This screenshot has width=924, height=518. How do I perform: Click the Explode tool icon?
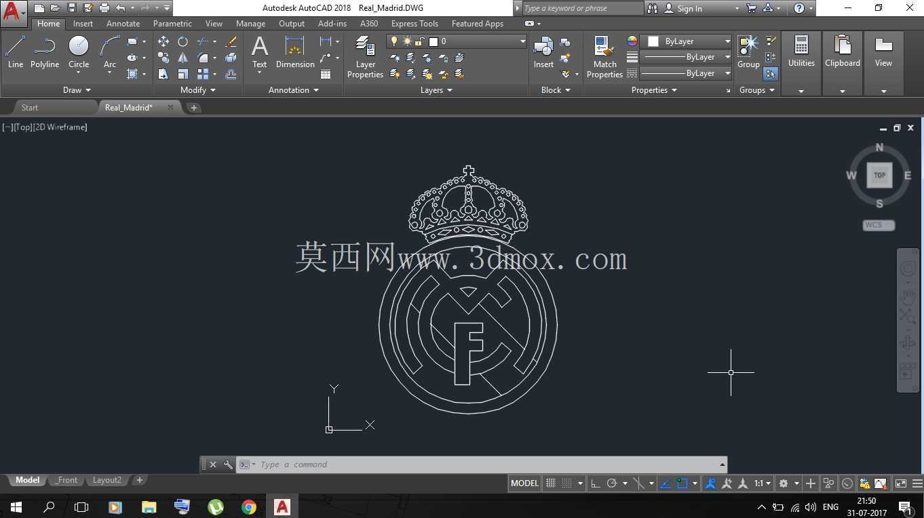point(231,58)
